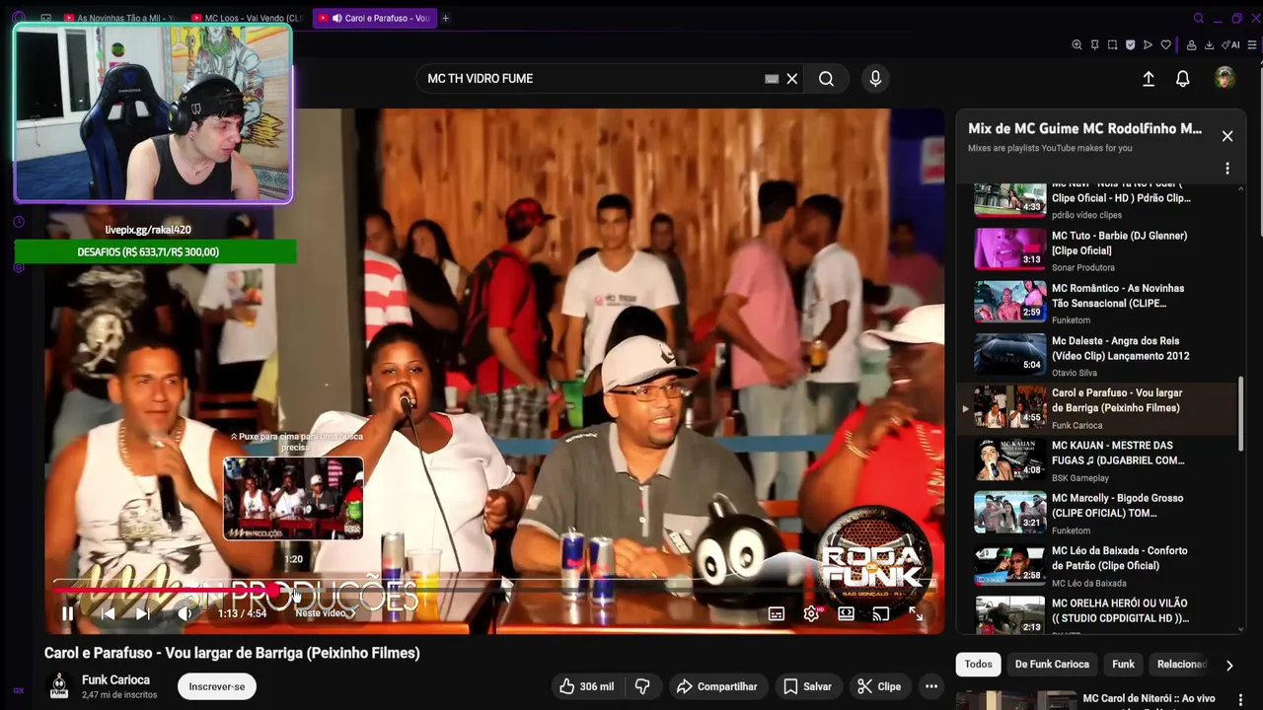The height and width of the screenshot is (710, 1263).
Task: Clear the search box text
Action: 791,79
